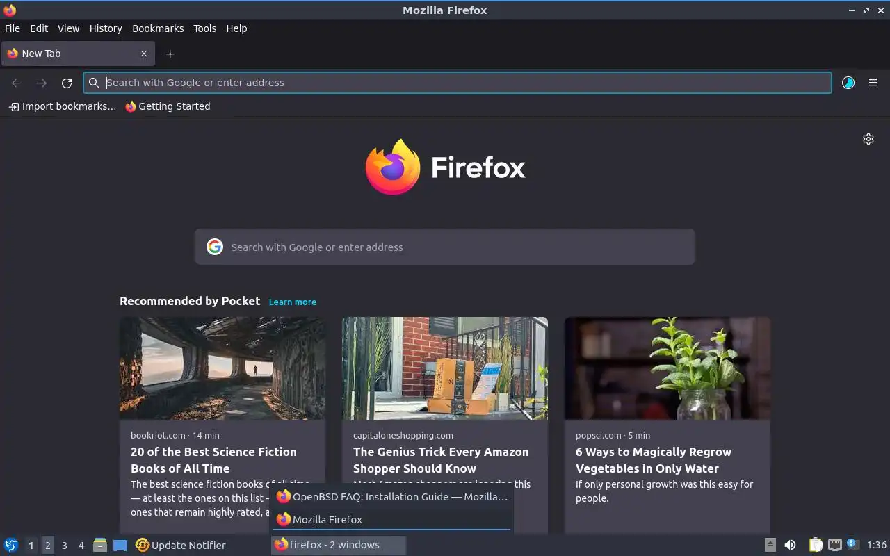Open Pocket Learn more link
Image resolution: width=890 pixels, height=556 pixels.
[293, 302]
